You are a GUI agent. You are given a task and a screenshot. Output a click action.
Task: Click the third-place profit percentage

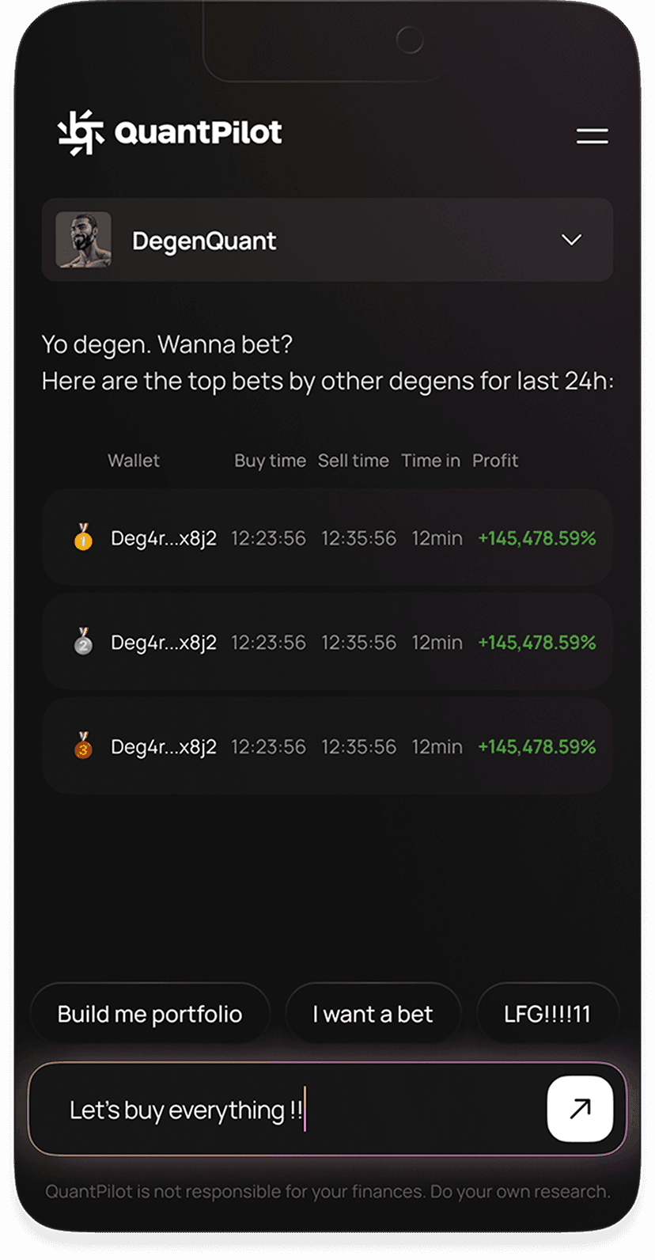(536, 746)
